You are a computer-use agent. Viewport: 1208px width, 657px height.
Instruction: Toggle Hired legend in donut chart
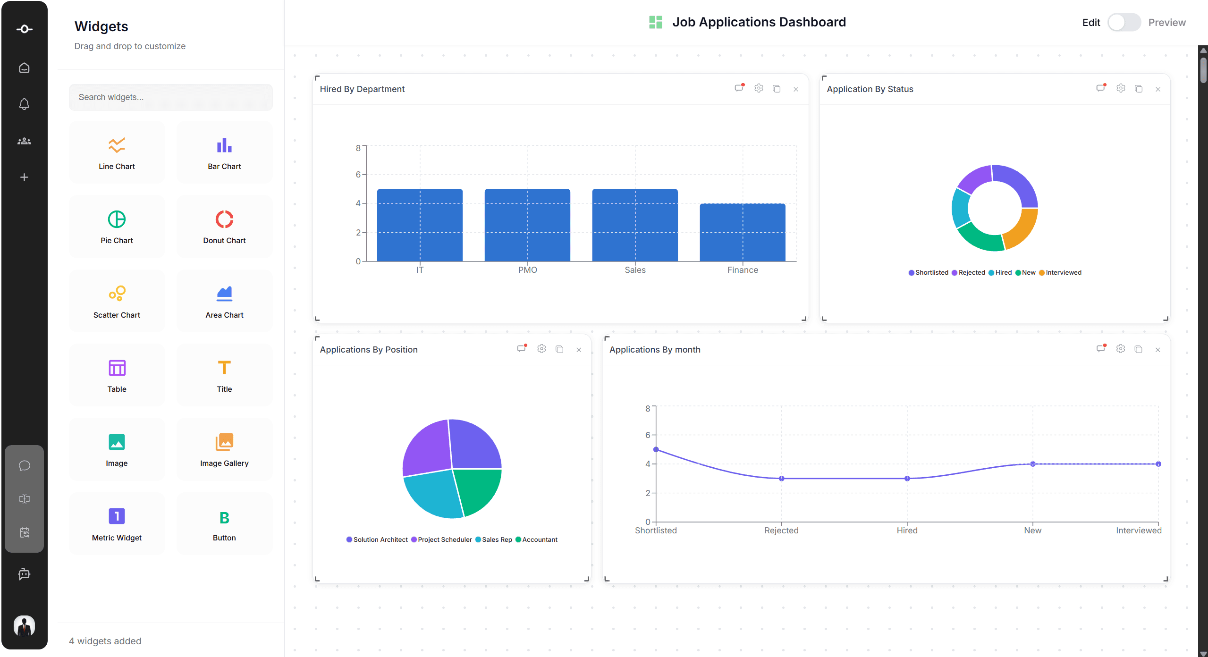point(1000,273)
